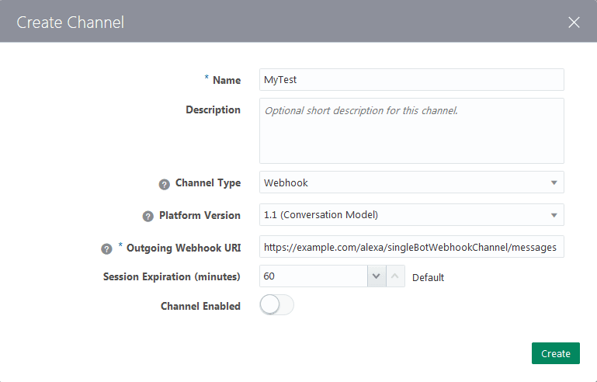Close the Create Channel dialog
Image resolution: width=597 pixels, height=382 pixels.
pos(574,22)
